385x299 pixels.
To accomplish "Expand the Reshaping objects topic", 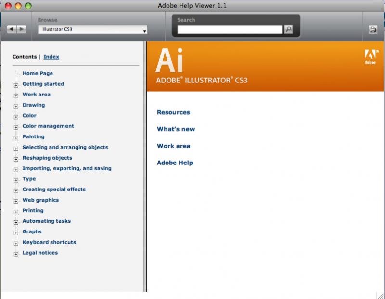I will coord(16,159).
